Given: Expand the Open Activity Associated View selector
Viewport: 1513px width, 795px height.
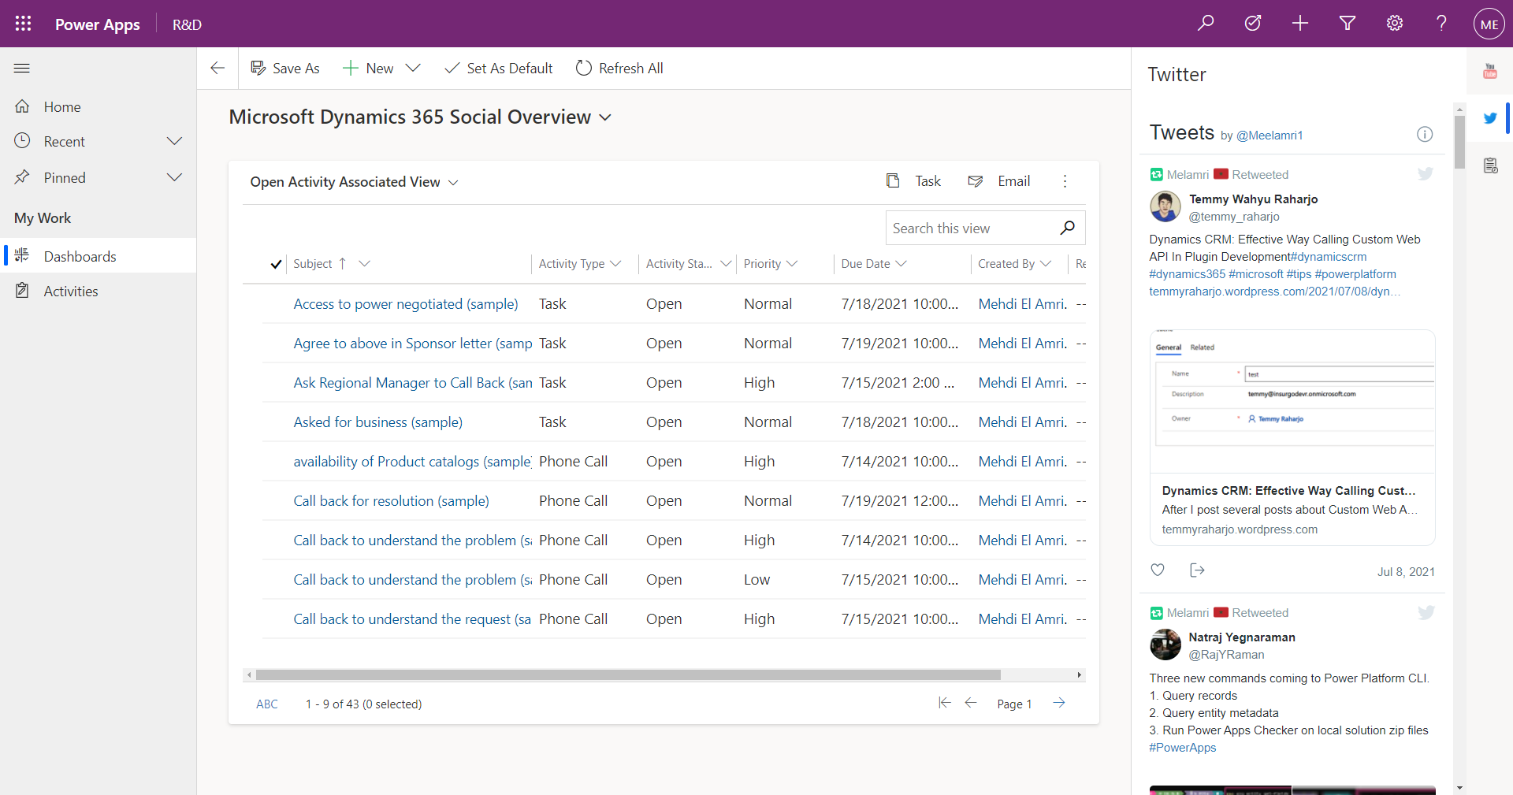Looking at the screenshot, I should [454, 182].
